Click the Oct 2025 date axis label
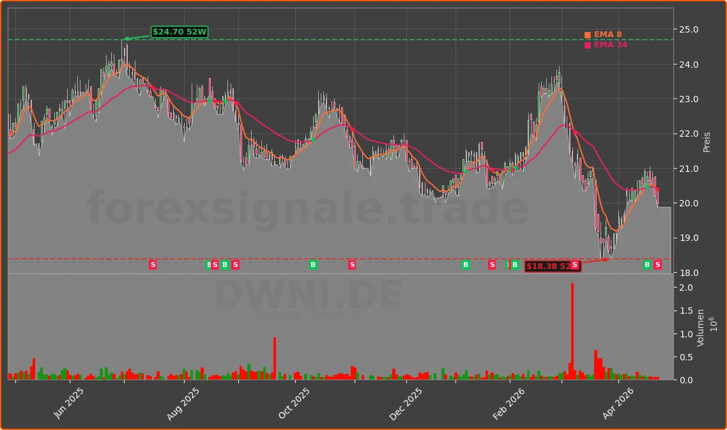The width and height of the screenshot is (727, 430). [293, 403]
